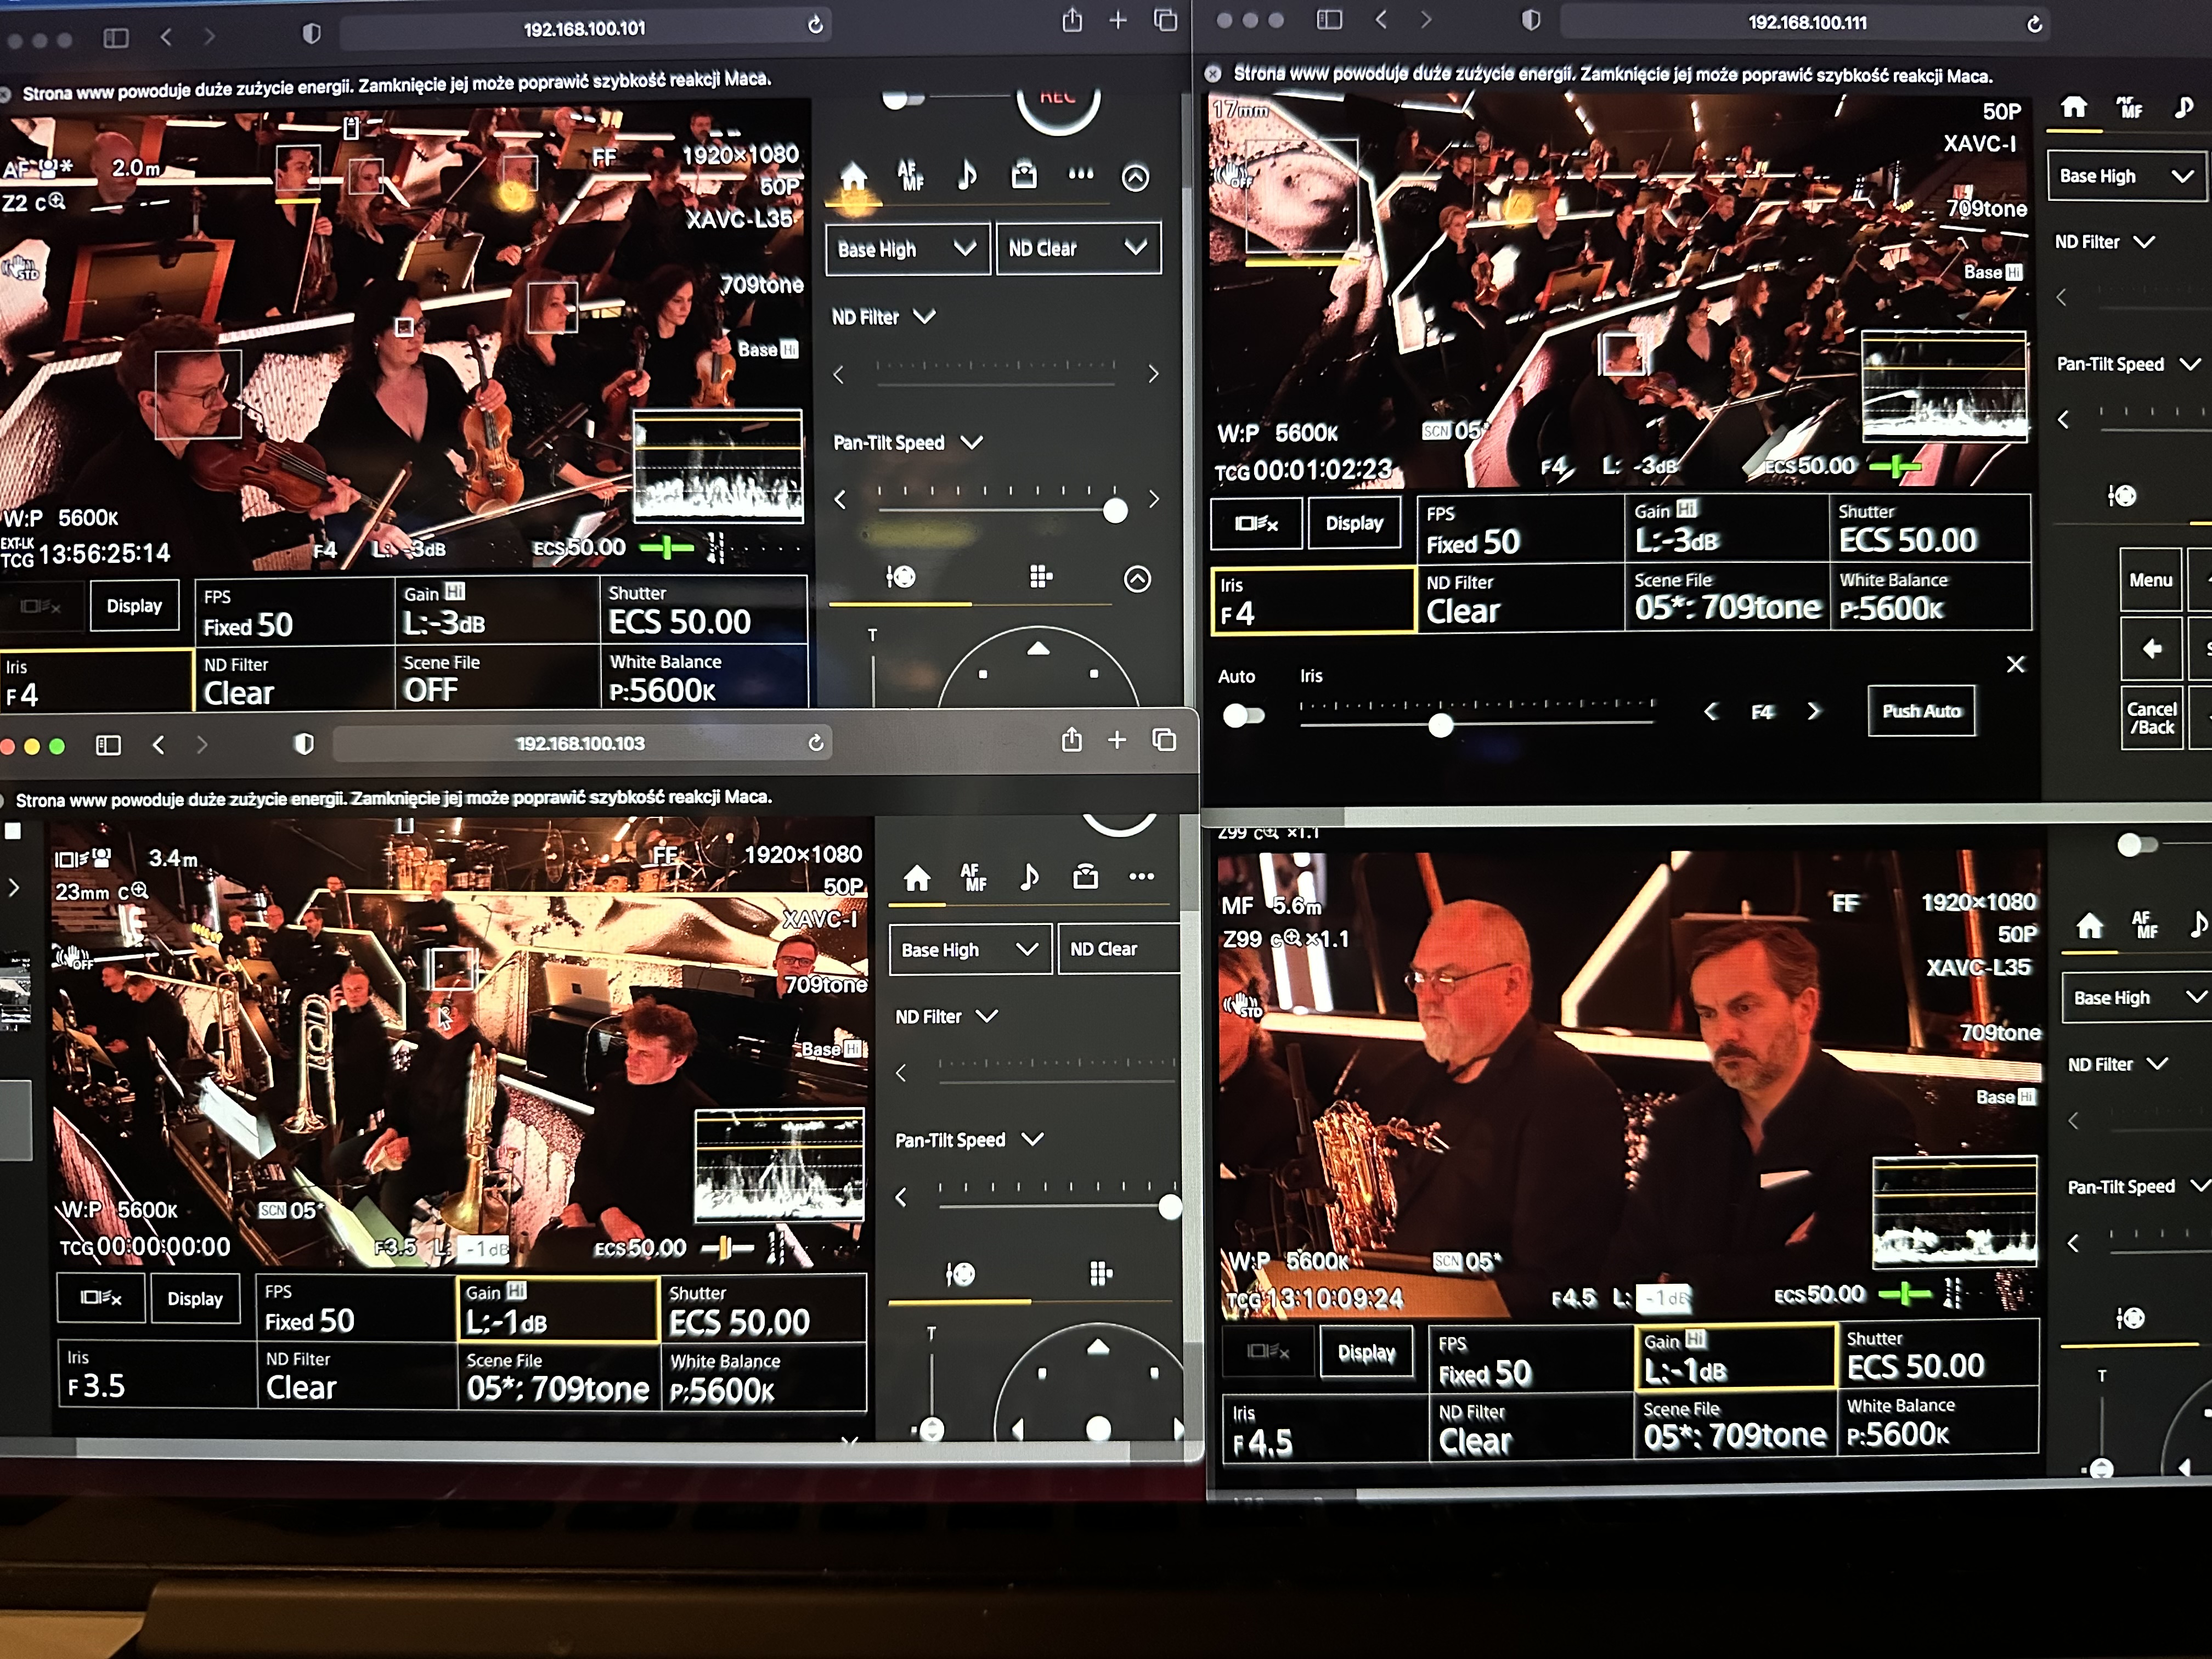The image size is (2212, 1659).
Task: Click the Display button in camera 101
Action: 135,606
